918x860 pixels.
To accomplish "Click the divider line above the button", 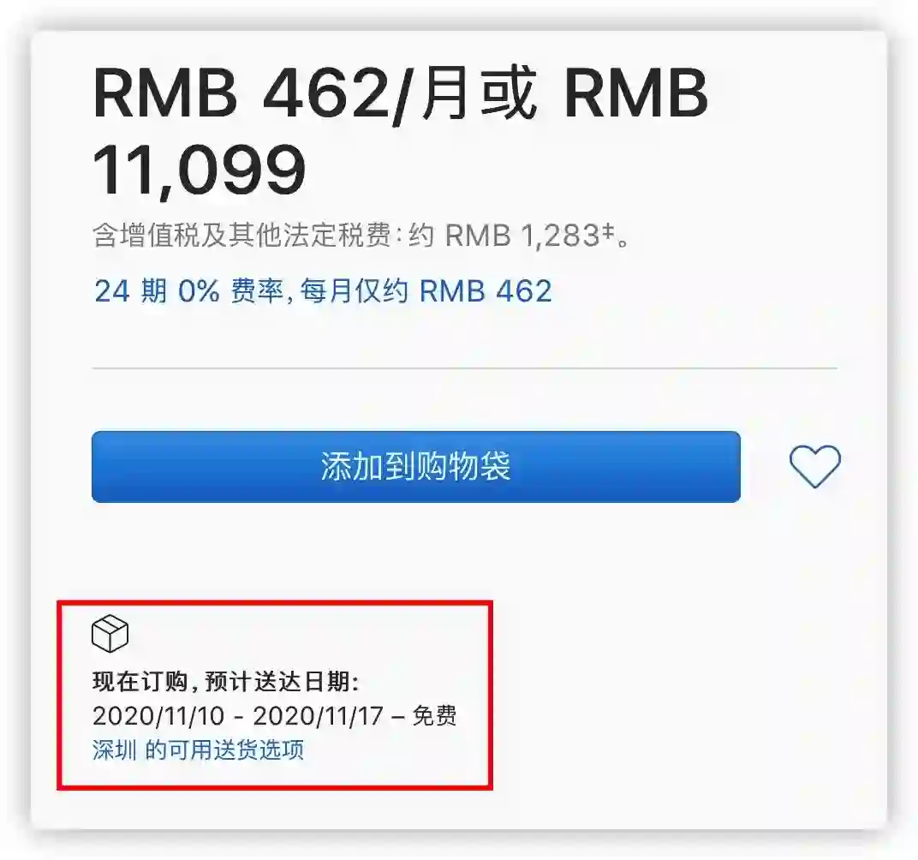I will [465, 368].
